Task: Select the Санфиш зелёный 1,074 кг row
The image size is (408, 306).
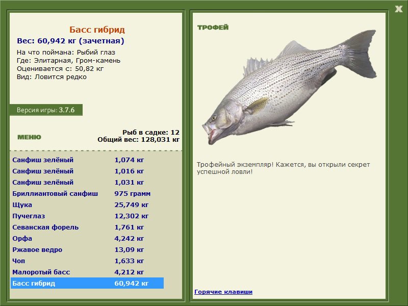Action: (87, 160)
